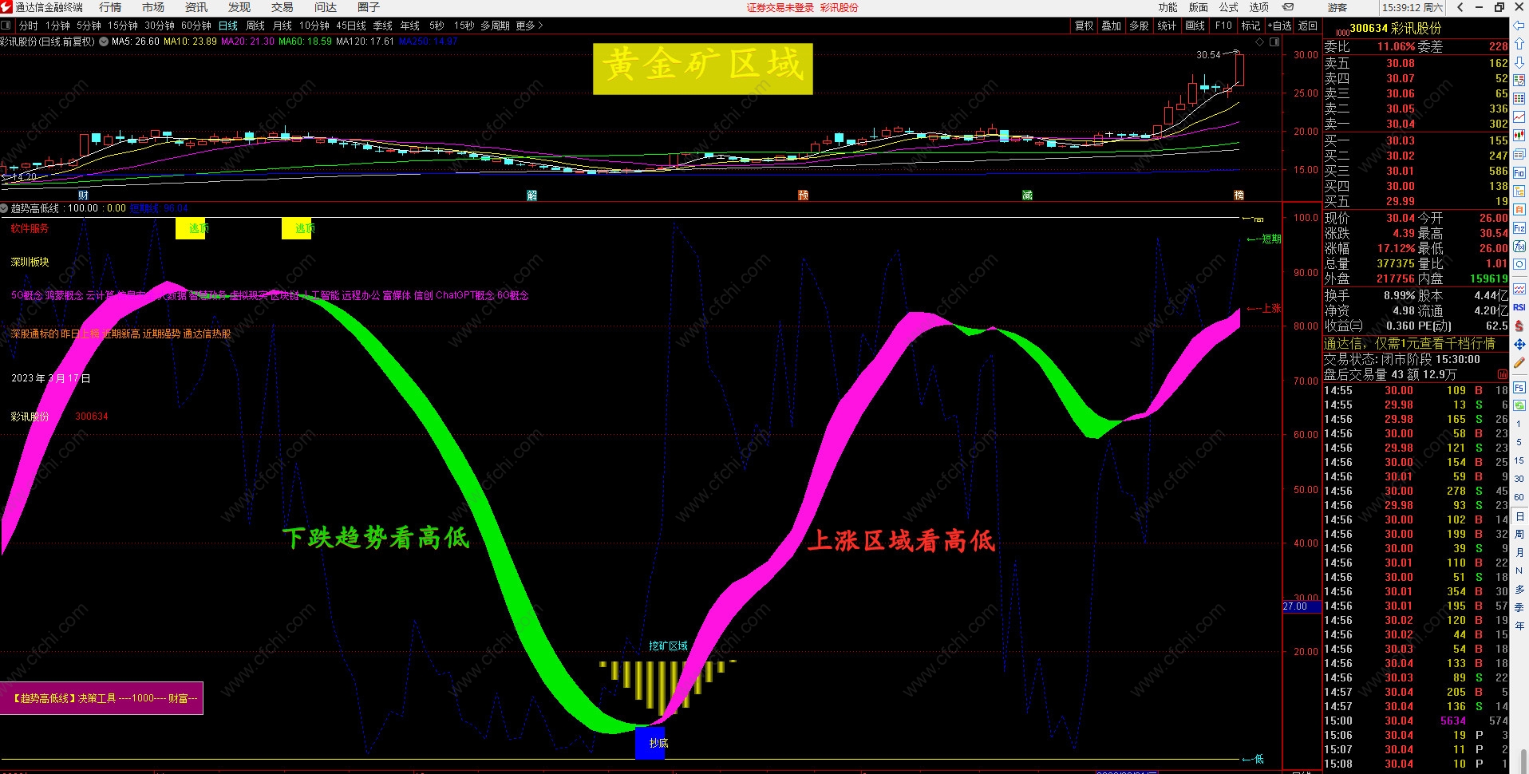Open the RSI indicator icon

point(1519,307)
